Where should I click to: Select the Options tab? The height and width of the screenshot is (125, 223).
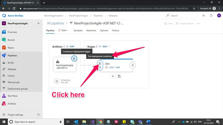point(104,31)
